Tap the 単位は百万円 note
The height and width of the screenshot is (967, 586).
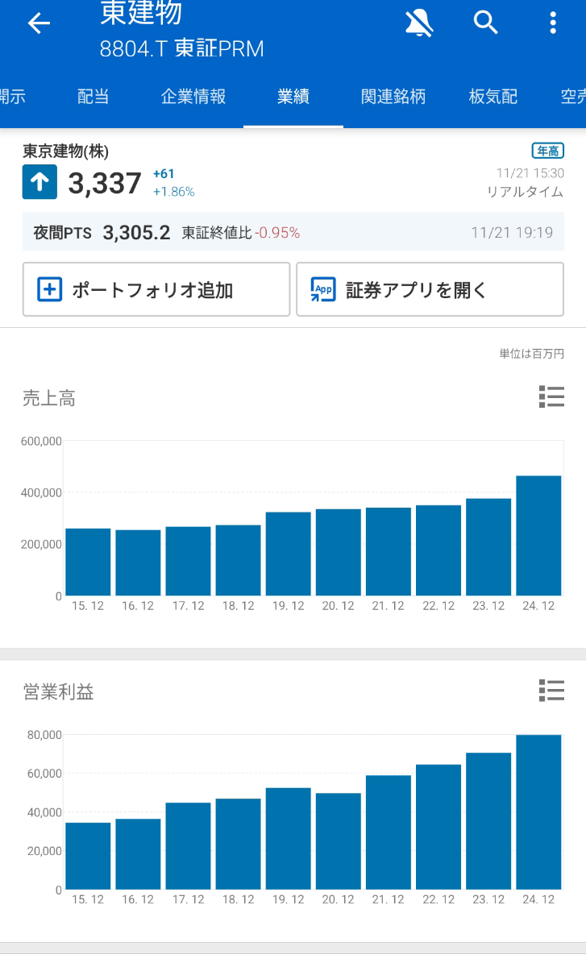click(532, 353)
